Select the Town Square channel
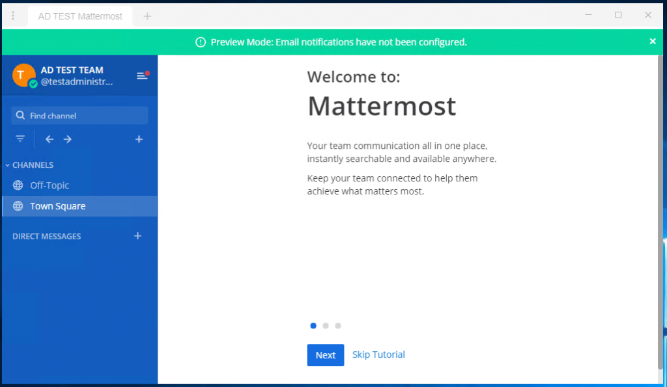Screen dimensions: 667x387 coord(79,206)
